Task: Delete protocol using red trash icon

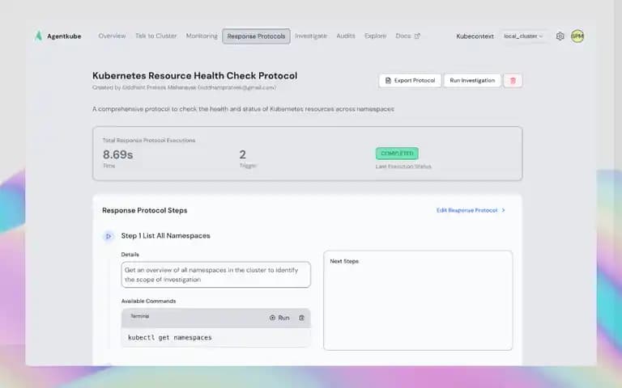Action: [x=513, y=80]
